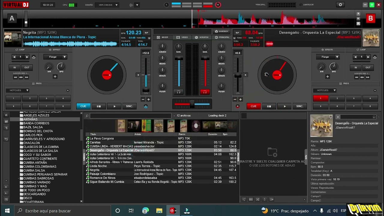Click deck A headphone cue button
The image size is (384, 216).
(x=178, y=92)
